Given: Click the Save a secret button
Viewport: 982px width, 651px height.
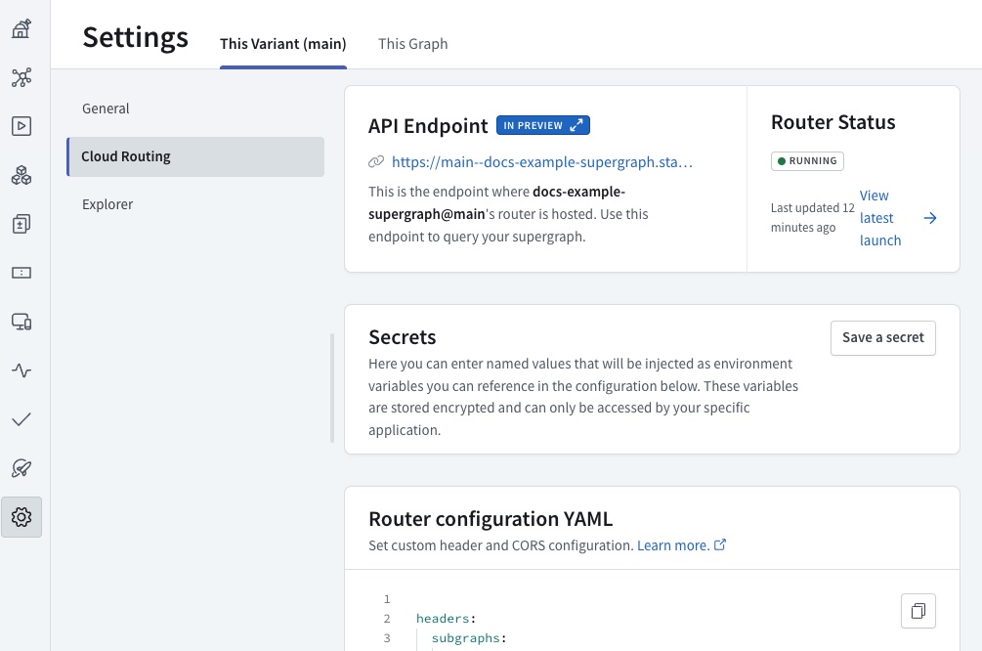Looking at the screenshot, I should pos(883,337).
